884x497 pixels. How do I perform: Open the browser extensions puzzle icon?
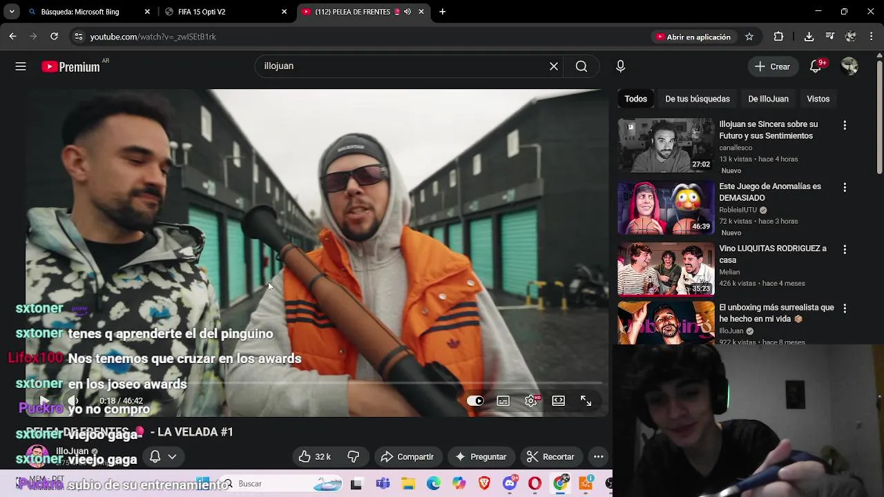click(778, 37)
